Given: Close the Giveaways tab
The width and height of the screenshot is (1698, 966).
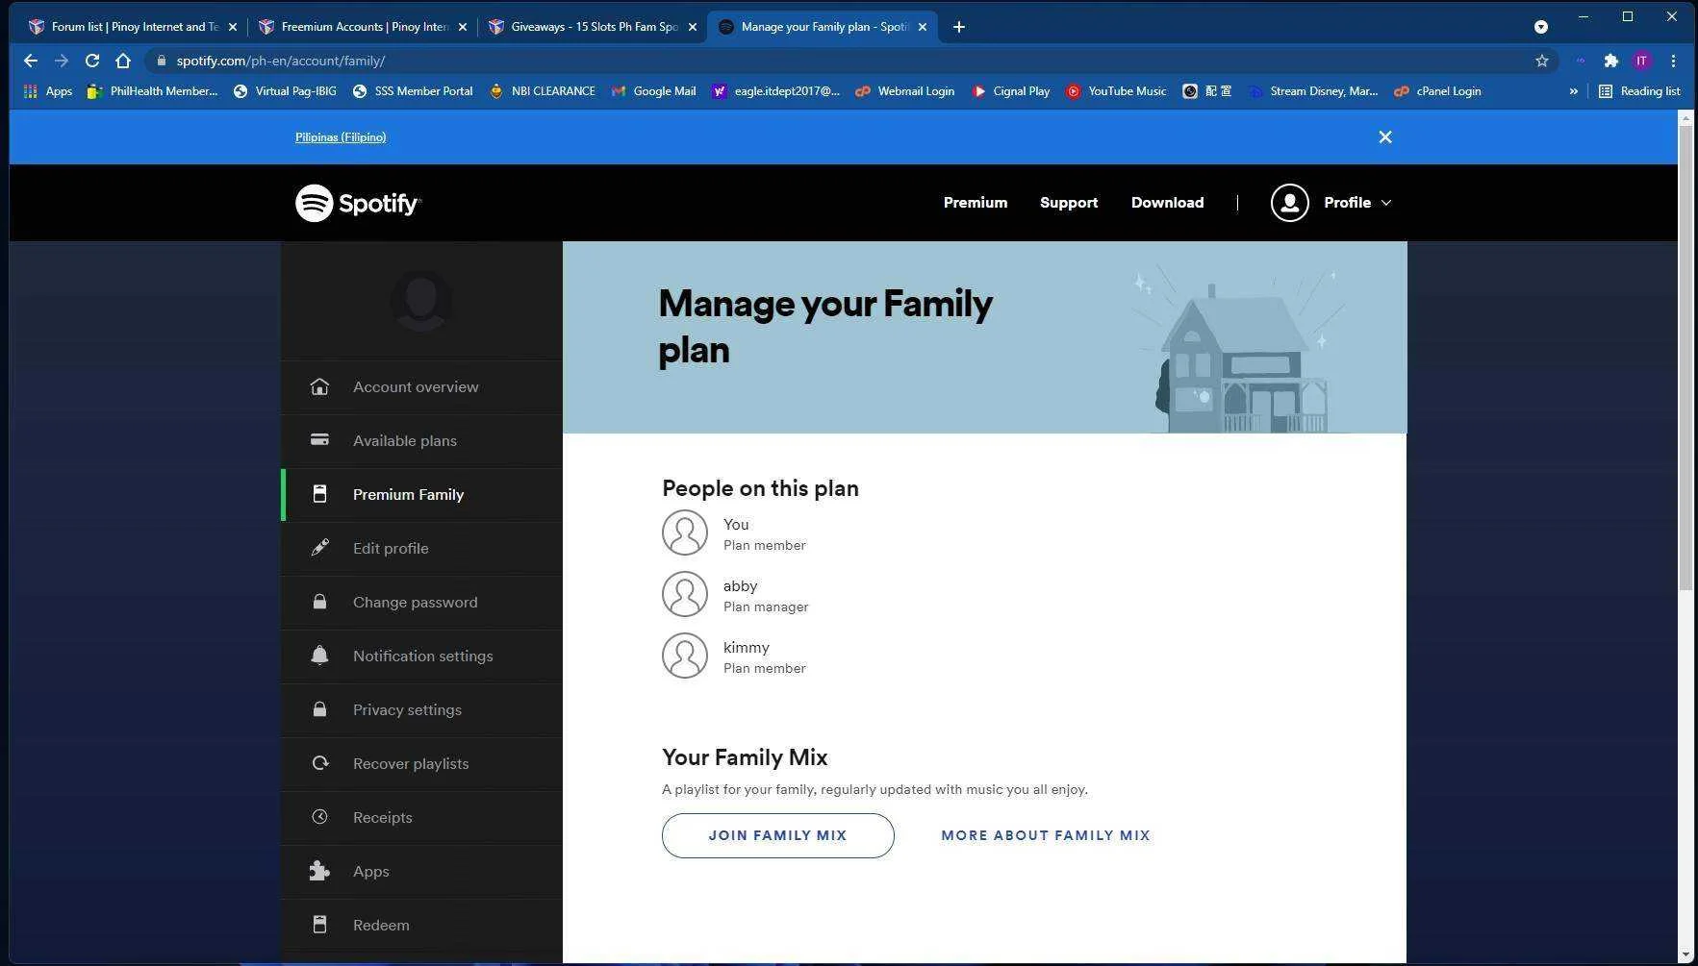Looking at the screenshot, I should (692, 27).
